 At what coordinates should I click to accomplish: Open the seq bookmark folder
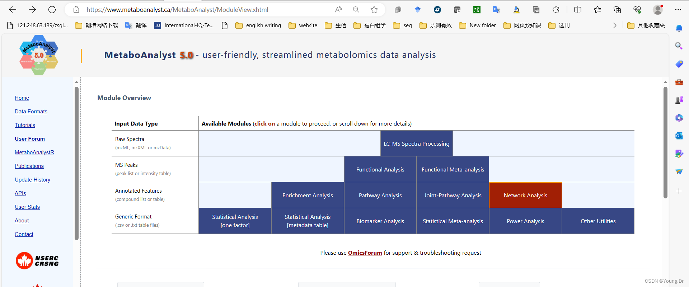402,25
